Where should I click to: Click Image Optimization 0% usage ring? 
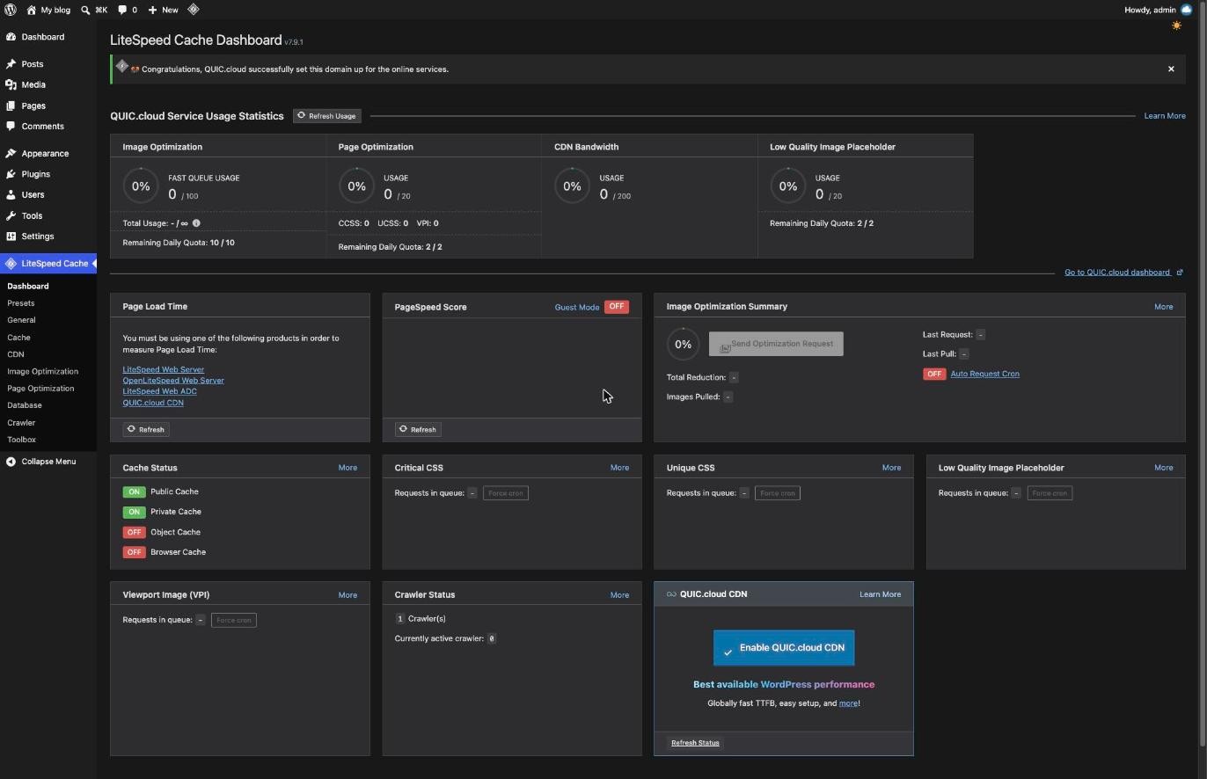pyautogui.click(x=141, y=186)
